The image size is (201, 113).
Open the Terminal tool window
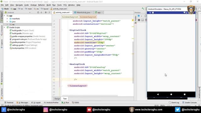(x=9, y=103)
